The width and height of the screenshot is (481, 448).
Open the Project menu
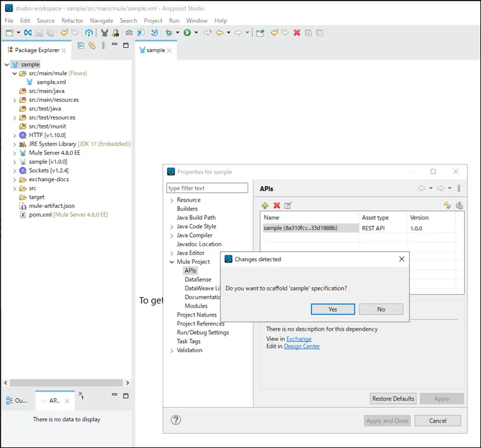point(153,20)
